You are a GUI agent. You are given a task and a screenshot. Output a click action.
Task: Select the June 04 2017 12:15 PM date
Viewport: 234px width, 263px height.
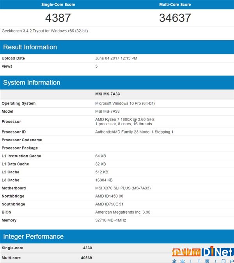point(116,58)
